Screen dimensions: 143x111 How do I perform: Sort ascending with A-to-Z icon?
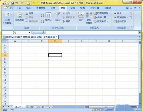coord(42,15)
